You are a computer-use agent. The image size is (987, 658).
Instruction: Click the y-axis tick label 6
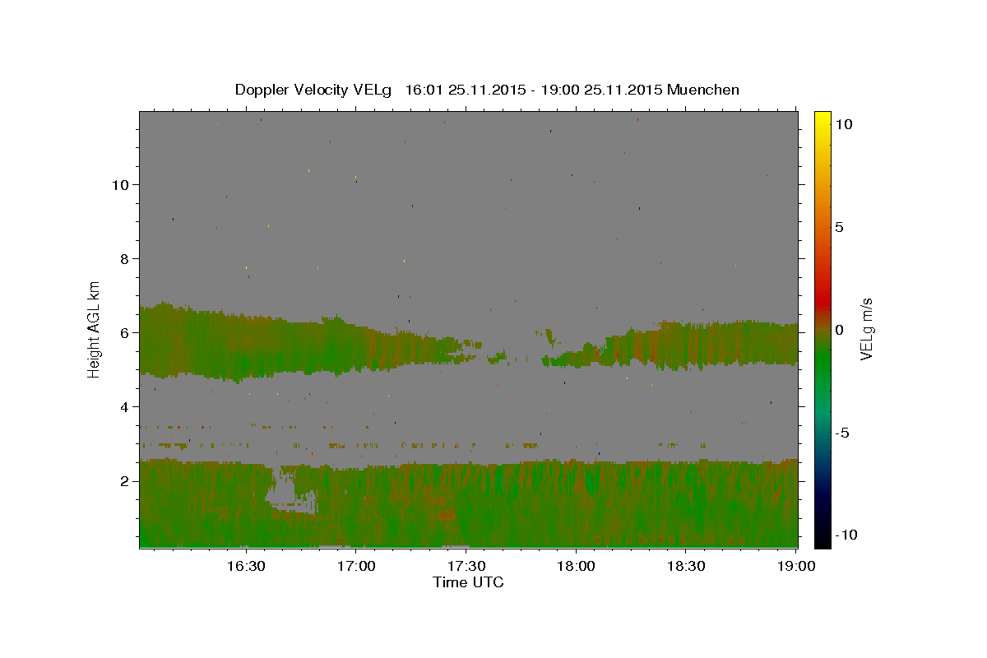pyautogui.click(x=124, y=333)
